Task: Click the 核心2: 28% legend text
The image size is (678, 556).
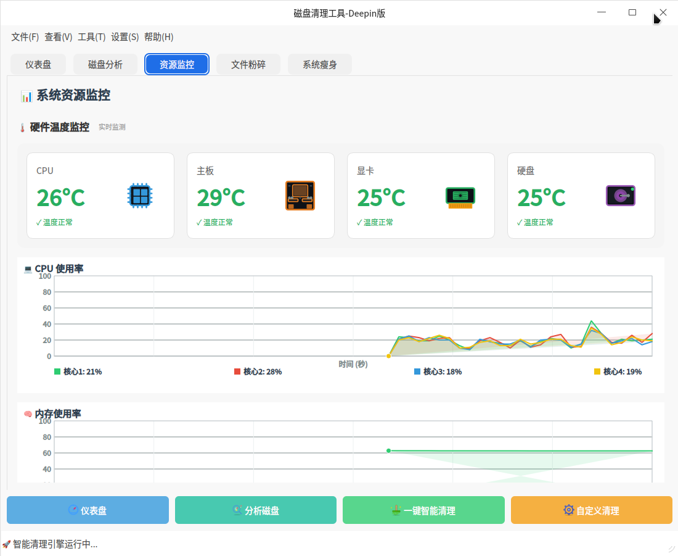Action: click(263, 371)
